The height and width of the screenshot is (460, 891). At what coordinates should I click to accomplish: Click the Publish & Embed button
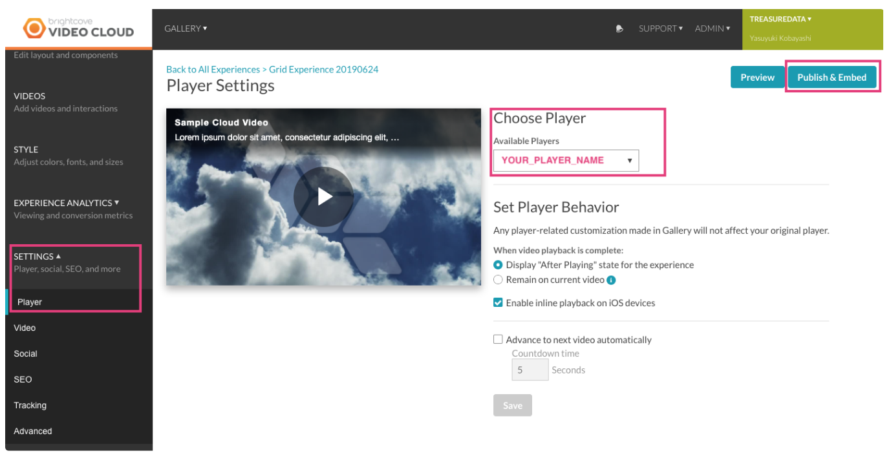832,78
